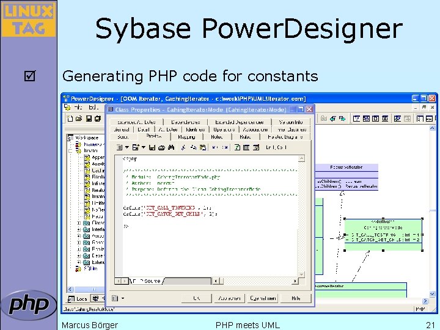Viewport: 440px width, 330px height.
Task: Switch to the Script tab
Action: [x=123, y=137]
